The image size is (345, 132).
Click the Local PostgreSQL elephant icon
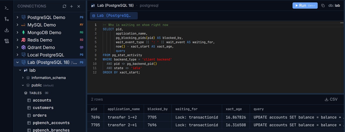(23, 55)
